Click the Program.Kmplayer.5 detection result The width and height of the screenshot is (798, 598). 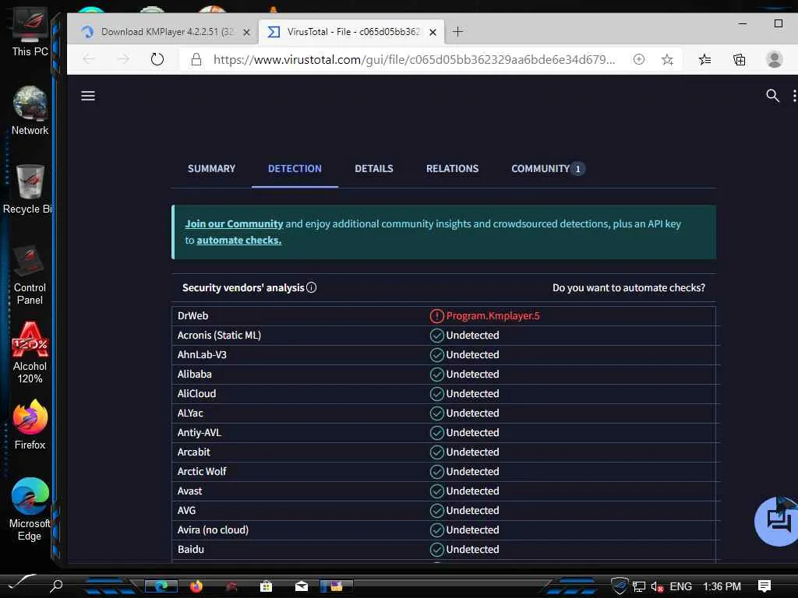(493, 316)
